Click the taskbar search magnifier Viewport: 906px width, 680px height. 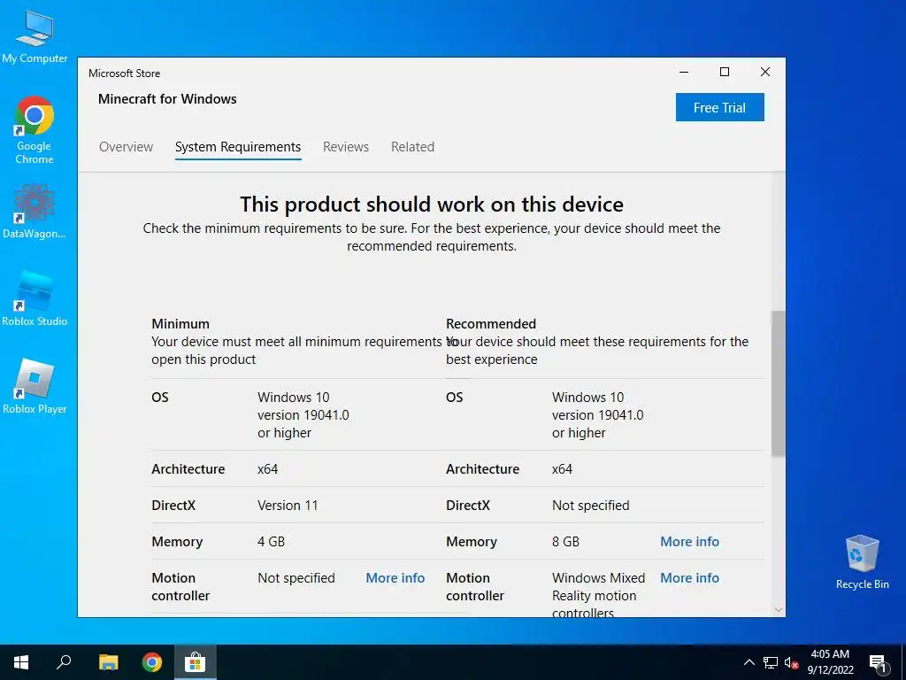pos(64,662)
